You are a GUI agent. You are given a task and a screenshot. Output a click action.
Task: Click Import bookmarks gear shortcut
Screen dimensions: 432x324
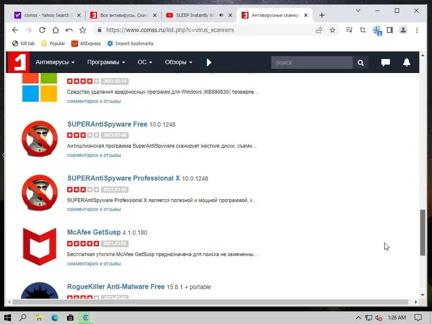point(130,43)
